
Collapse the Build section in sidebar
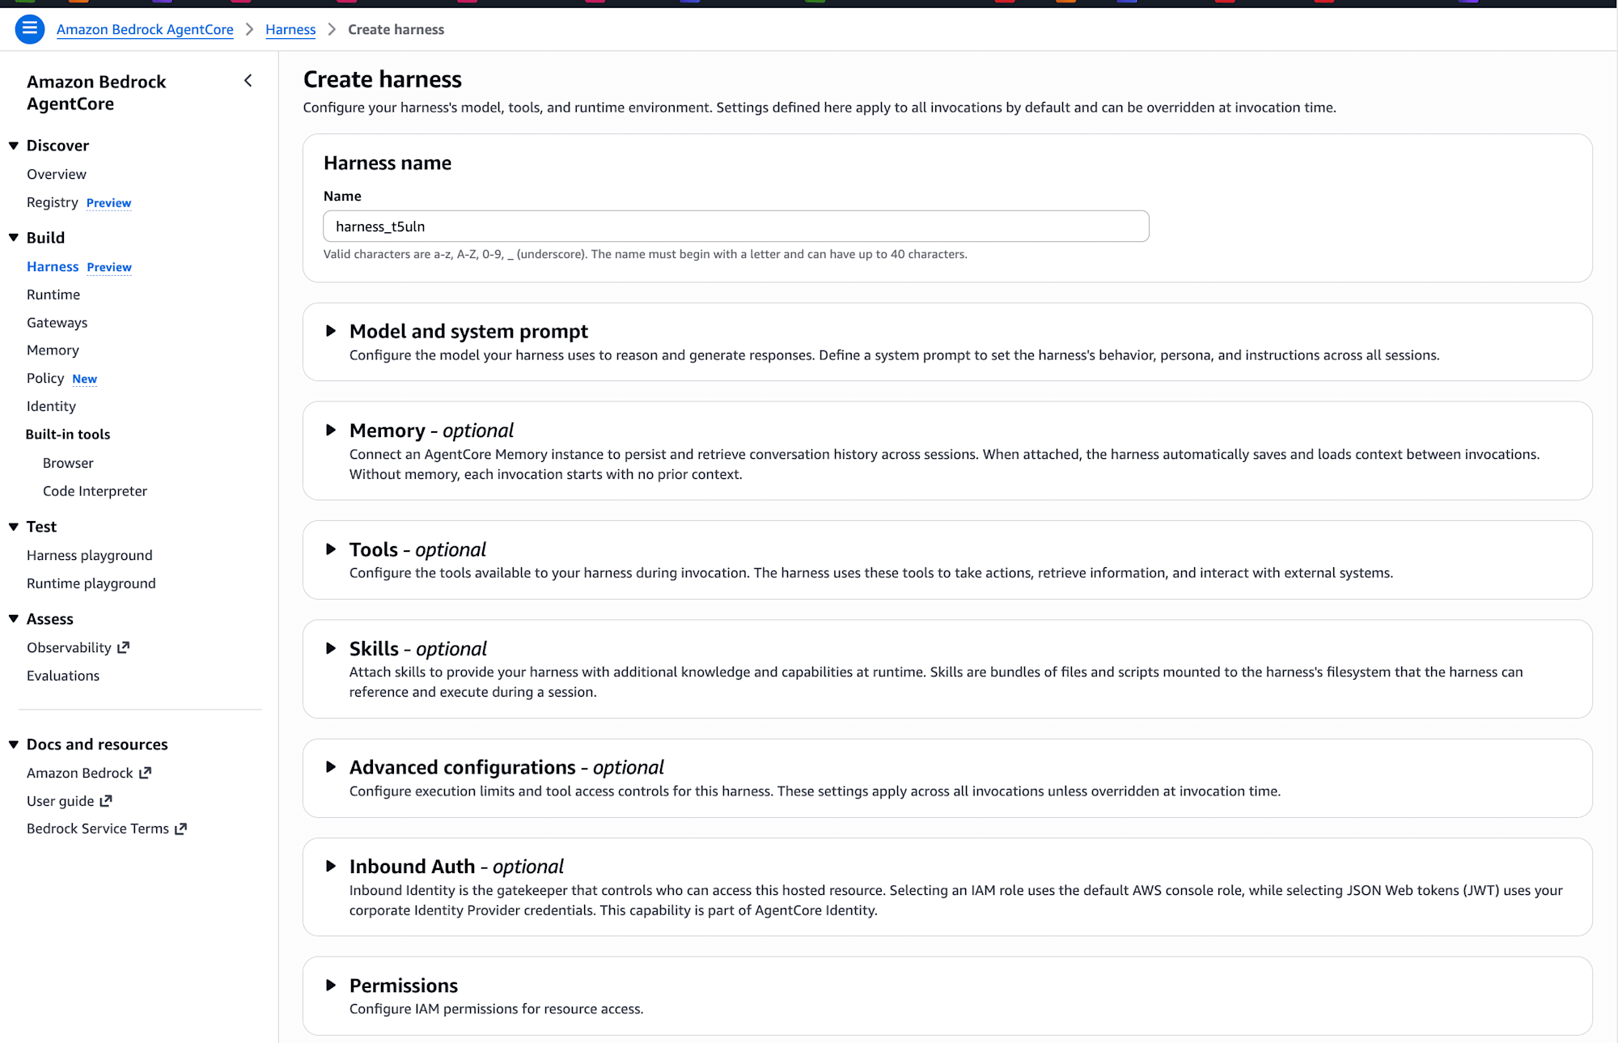(x=14, y=238)
